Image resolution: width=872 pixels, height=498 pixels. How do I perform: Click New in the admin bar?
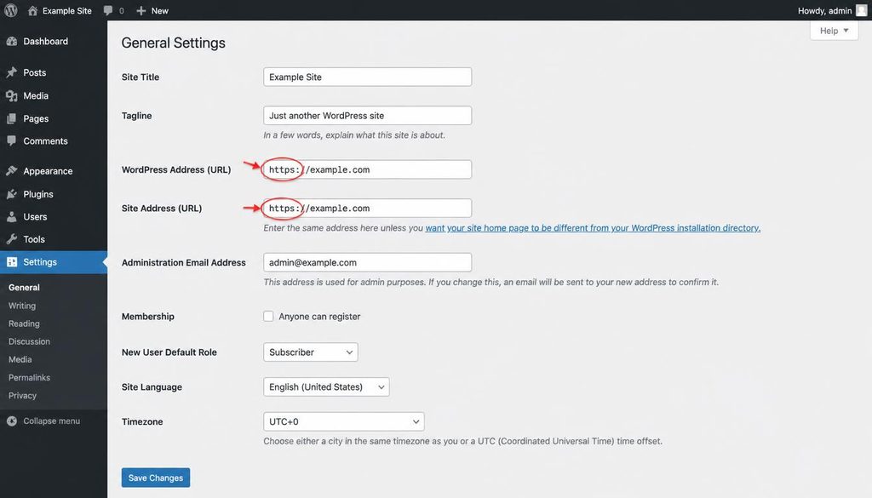click(159, 10)
